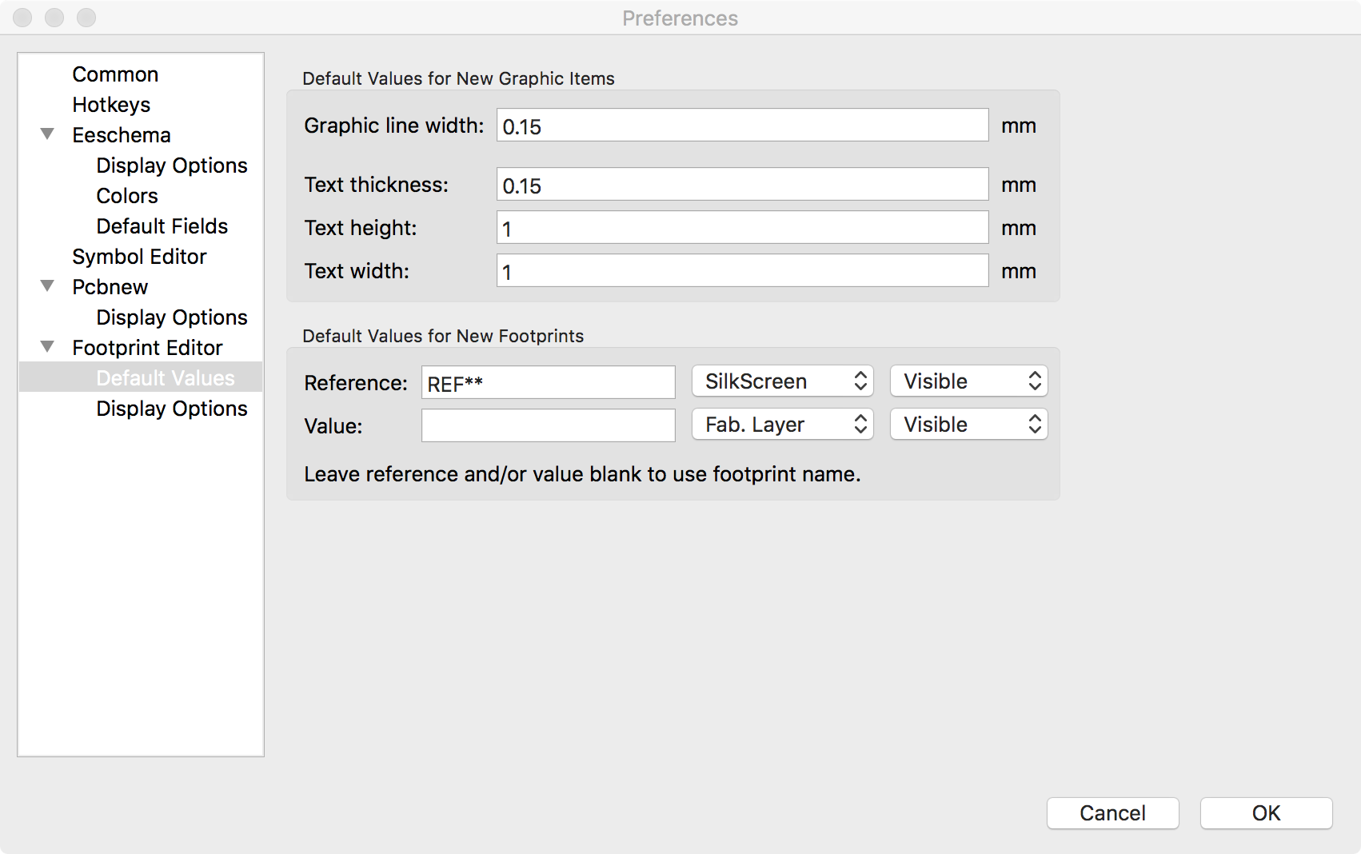Open Display Options under Pcbnew
This screenshot has height=854, width=1361.
click(x=171, y=317)
